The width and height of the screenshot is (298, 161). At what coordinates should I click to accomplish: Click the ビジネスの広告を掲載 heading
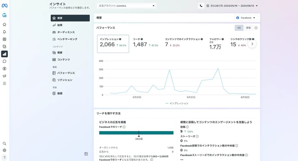click(x=113, y=122)
